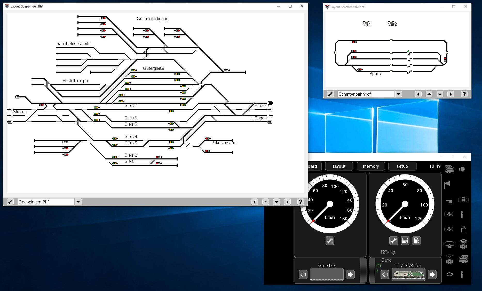This screenshot has width=482, height=291.
Task: Click the Abstellgruppe label
Action: pyautogui.click(x=75, y=81)
